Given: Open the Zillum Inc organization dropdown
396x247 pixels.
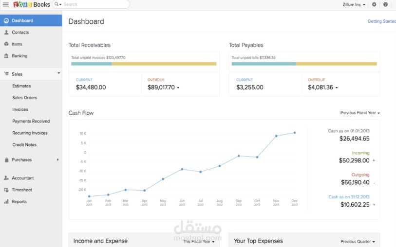Looking at the screenshot, I should tap(354, 4).
